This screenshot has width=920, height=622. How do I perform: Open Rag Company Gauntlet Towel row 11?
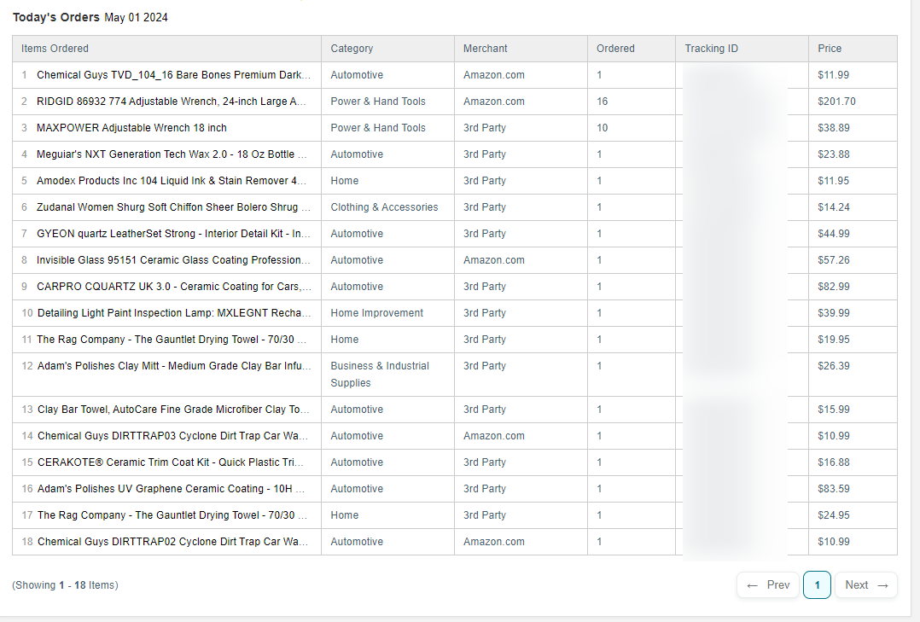coord(172,340)
